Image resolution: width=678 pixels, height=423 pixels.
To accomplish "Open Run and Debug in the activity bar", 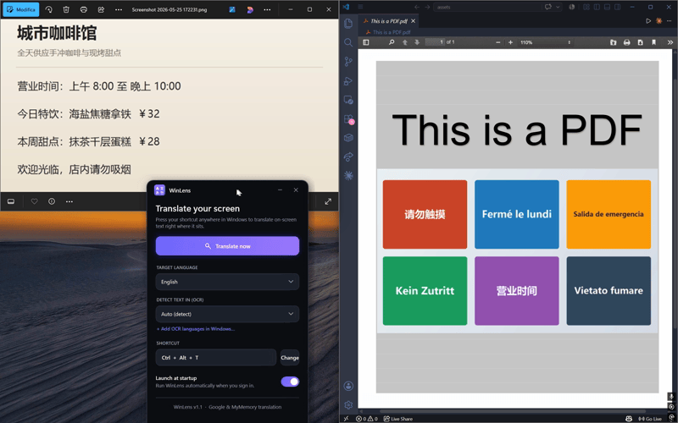I will coord(348,80).
